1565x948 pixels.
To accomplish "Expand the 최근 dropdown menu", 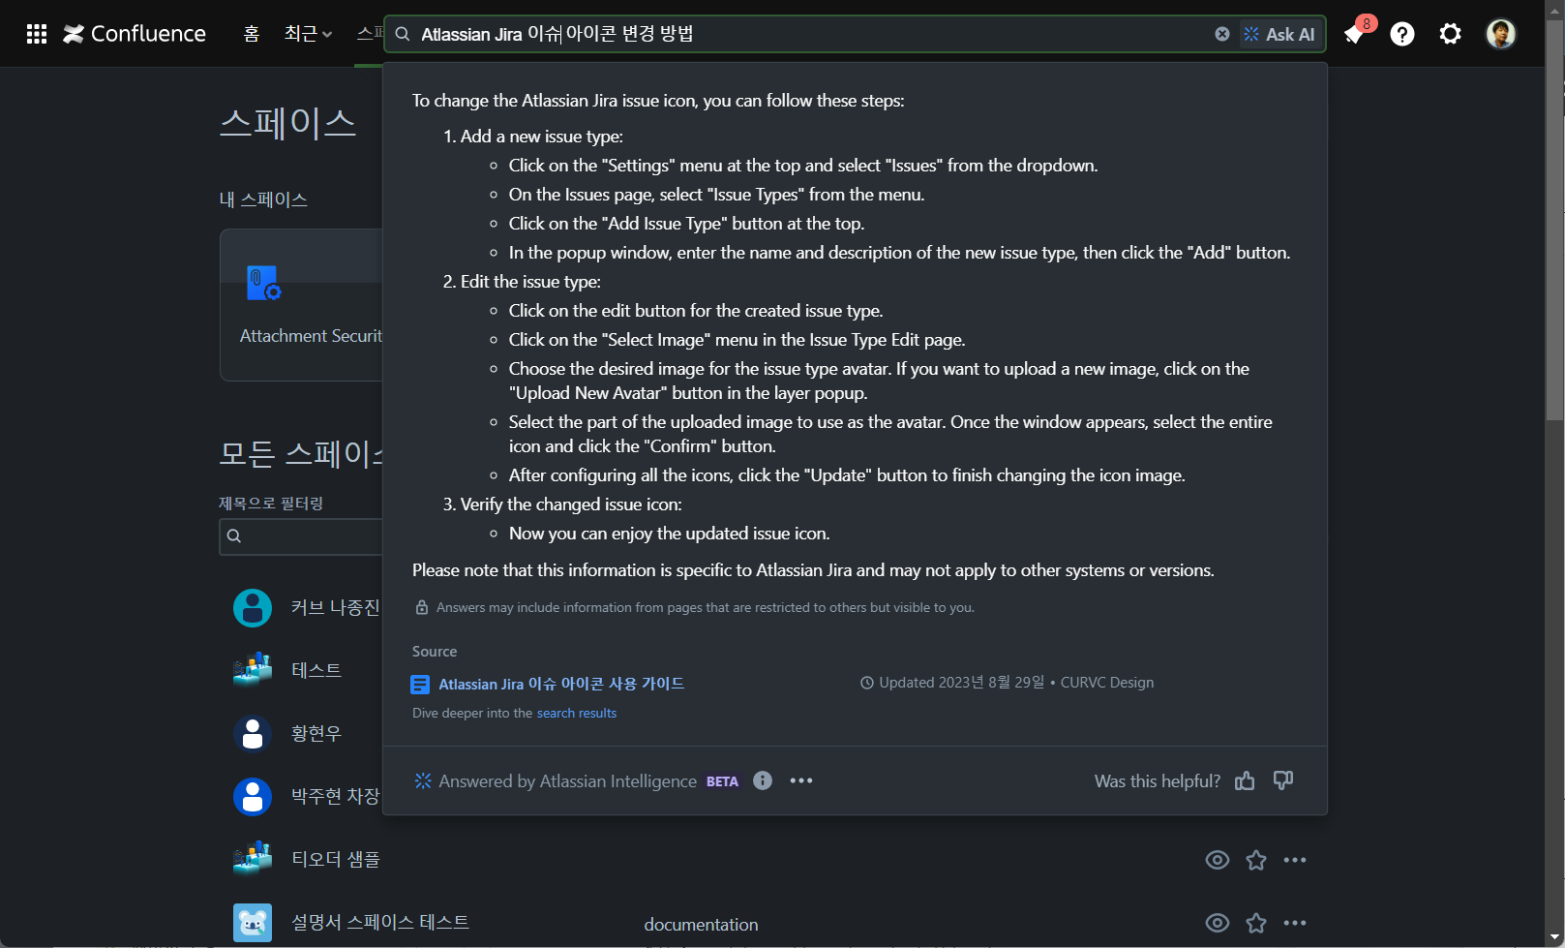I will coord(308,34).
